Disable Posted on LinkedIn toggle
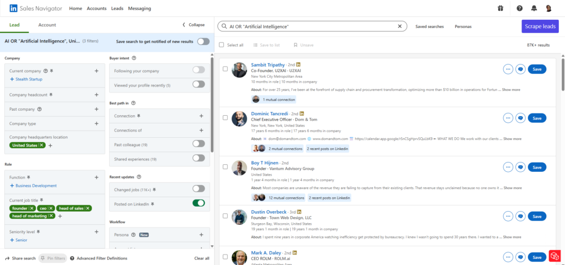 [x=199, y=203]
